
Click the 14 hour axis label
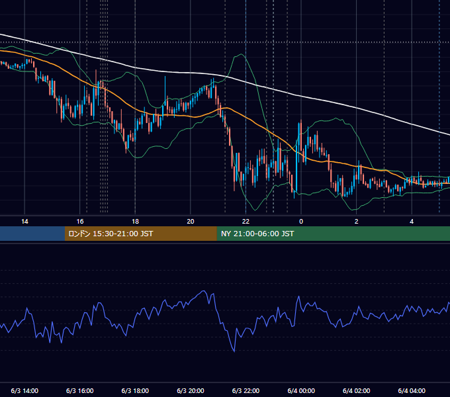pos(24,222)
